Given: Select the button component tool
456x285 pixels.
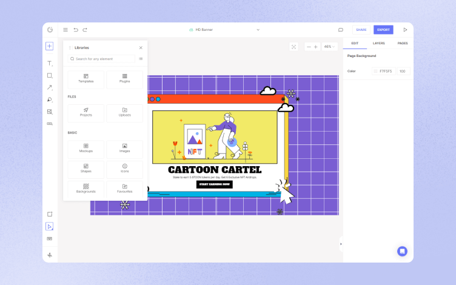Looking at the screenshot, I should point(50,124).
